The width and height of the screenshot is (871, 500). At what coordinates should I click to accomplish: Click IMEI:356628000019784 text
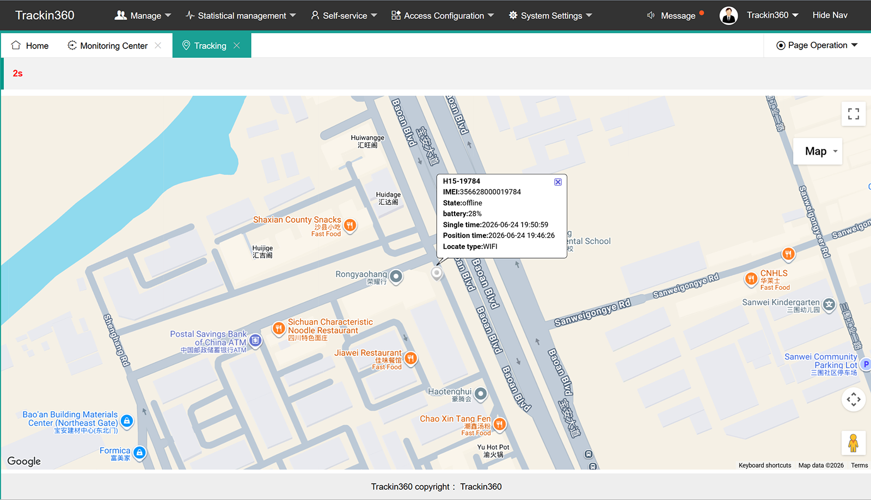pos(482,192)
